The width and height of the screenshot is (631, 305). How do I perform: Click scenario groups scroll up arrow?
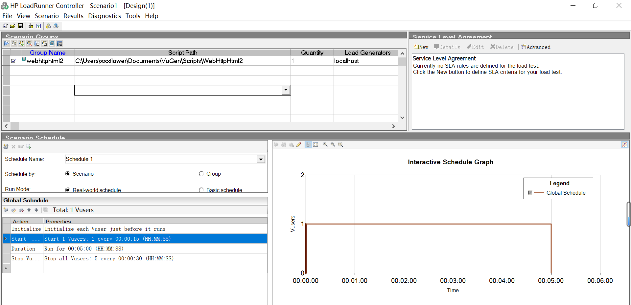[402, 53]
